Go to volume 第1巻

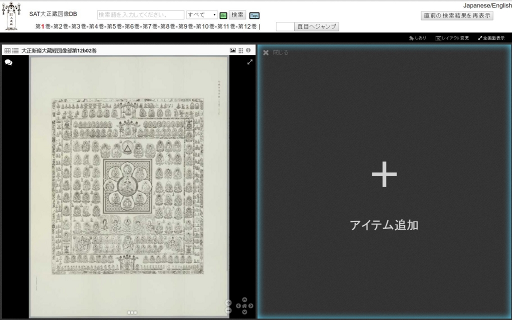(x=43, y=26)
